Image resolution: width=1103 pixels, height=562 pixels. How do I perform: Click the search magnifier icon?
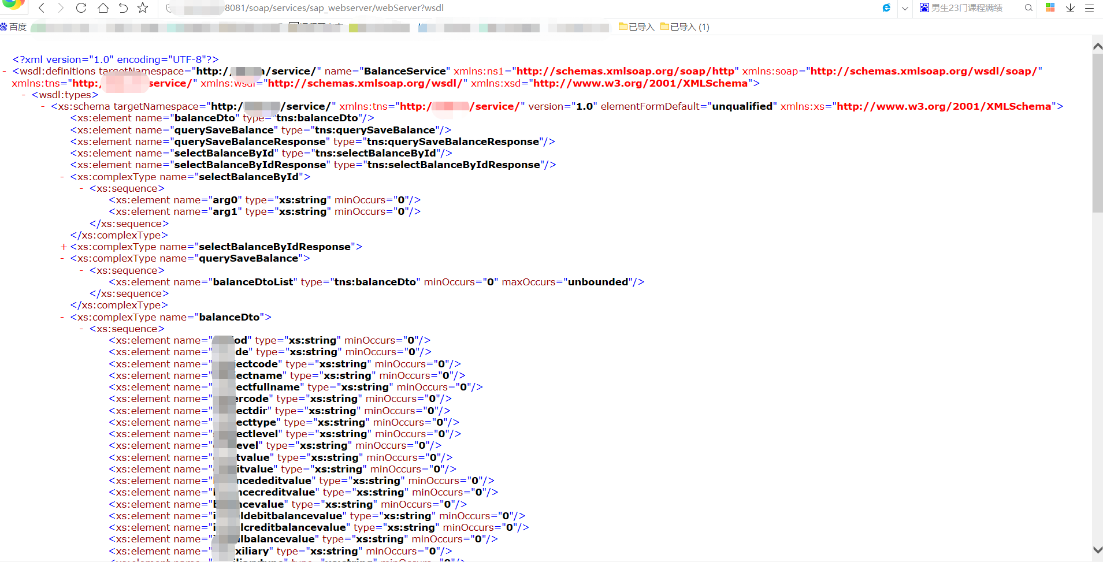tap(1028, 8)
